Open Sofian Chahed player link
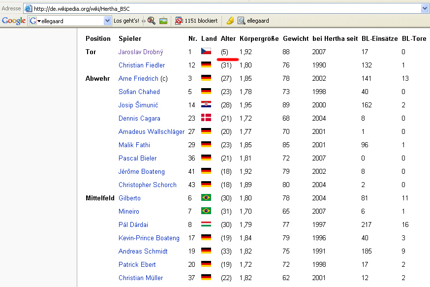Screen dimensions: 430x287 139,92
